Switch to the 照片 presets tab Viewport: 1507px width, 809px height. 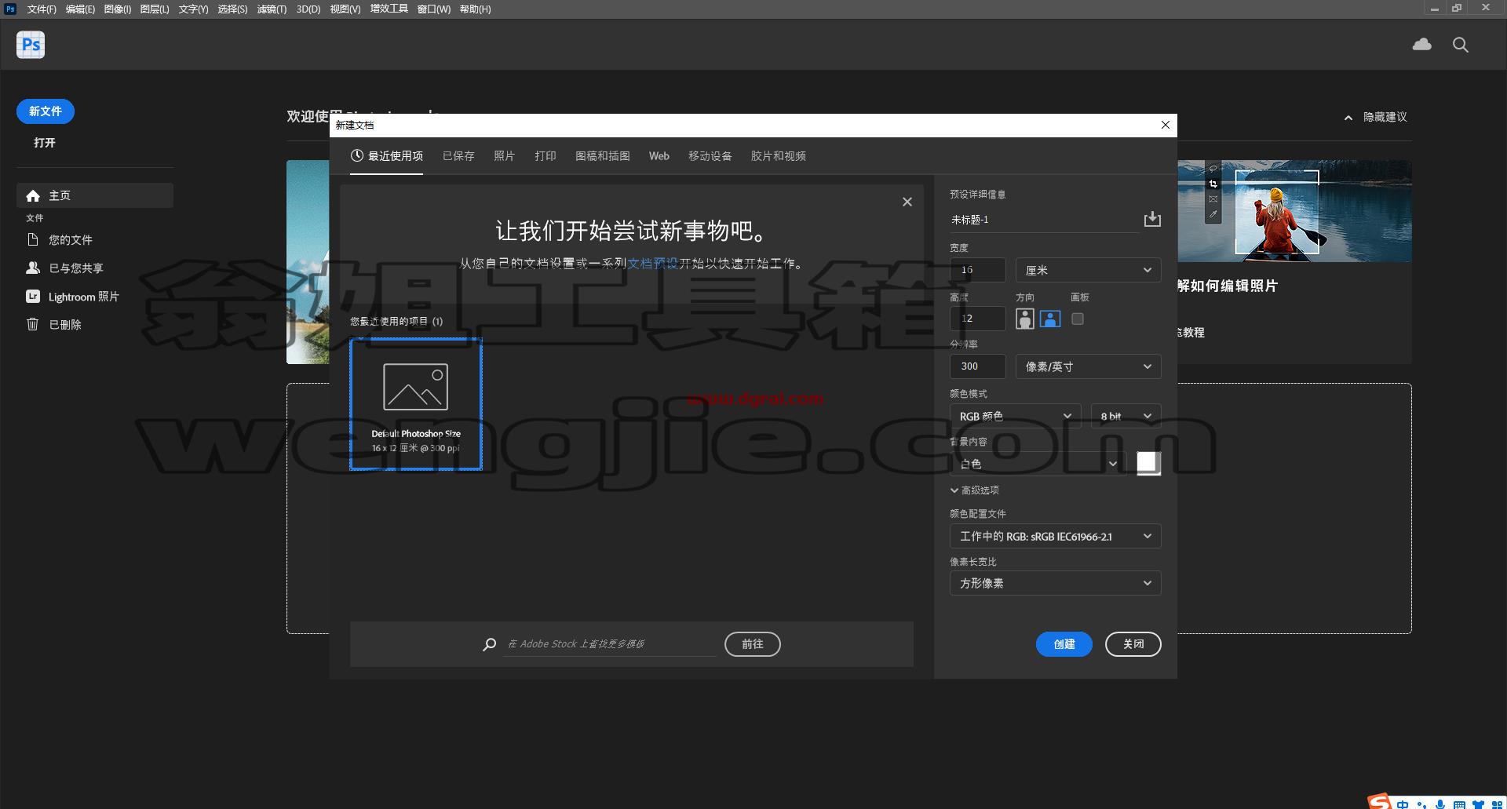(x=504, y=155)
